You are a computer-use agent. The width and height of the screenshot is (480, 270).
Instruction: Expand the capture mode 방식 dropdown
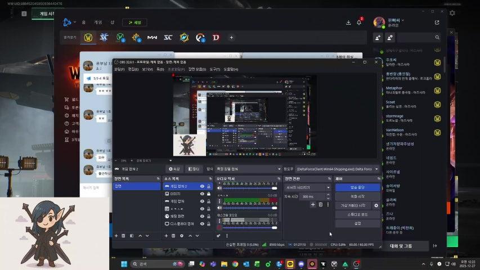248,169
